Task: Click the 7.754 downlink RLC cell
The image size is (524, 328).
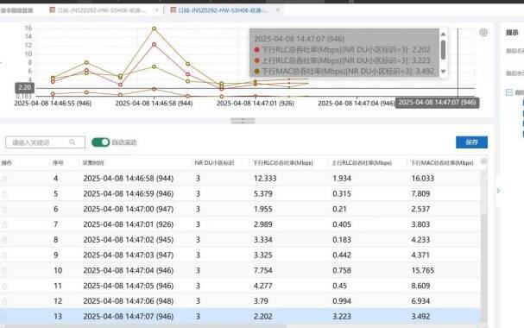Action: tap(263, 270)
